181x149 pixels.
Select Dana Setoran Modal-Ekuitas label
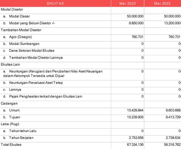[32, 51]
